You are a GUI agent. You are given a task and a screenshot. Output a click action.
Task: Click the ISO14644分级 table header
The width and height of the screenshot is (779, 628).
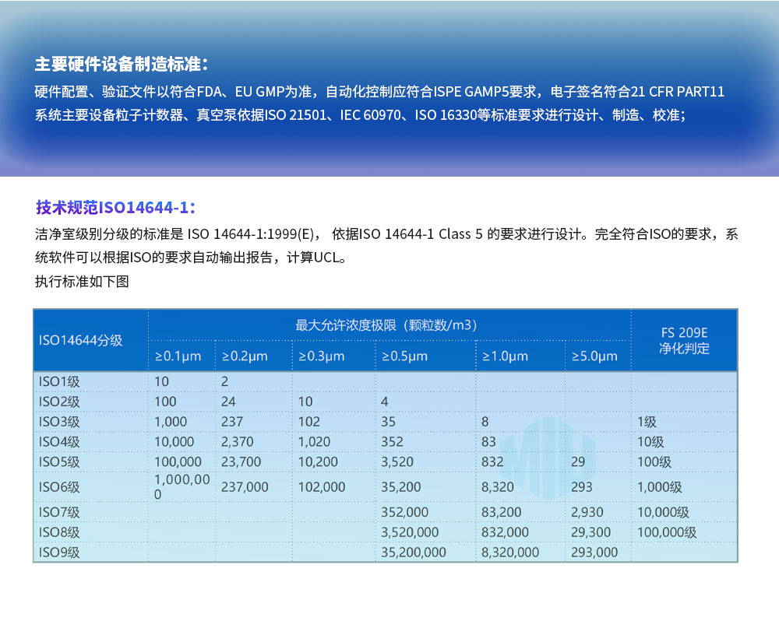[x=79, y=340]
